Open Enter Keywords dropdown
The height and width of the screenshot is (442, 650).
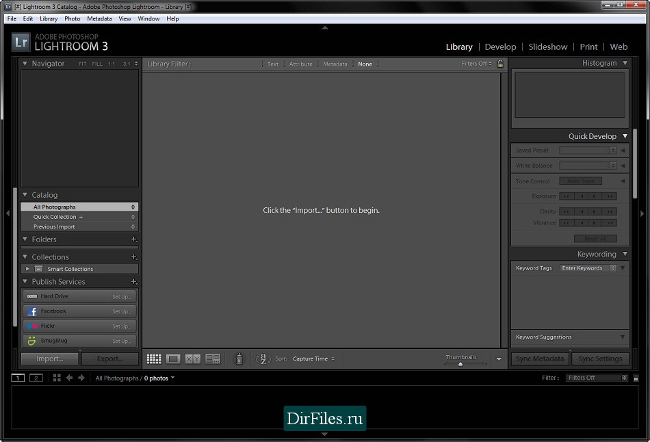588,268
